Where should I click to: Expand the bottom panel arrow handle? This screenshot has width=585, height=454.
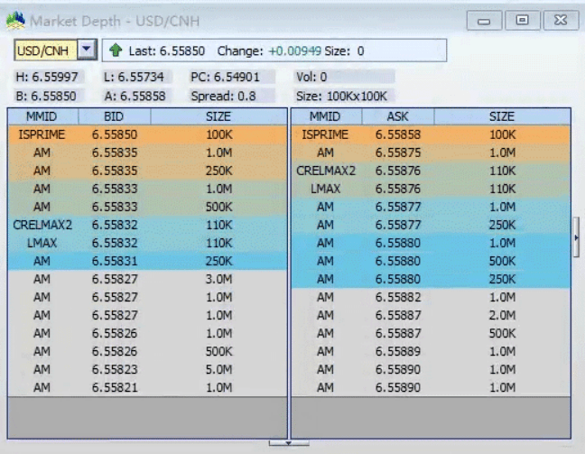point(289,443)
